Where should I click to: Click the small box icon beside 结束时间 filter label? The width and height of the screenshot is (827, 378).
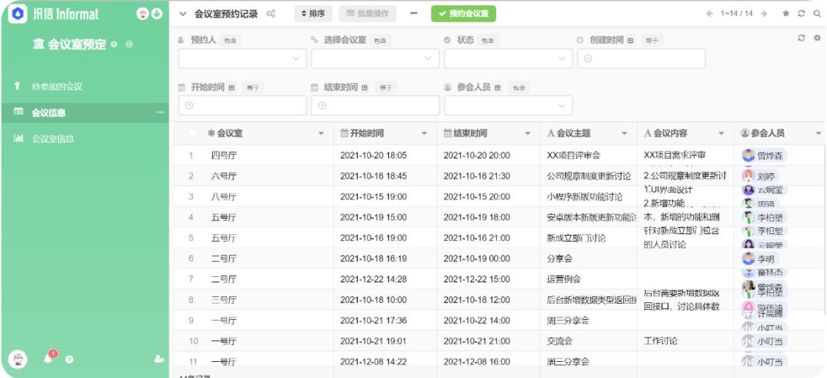(364, 87)
